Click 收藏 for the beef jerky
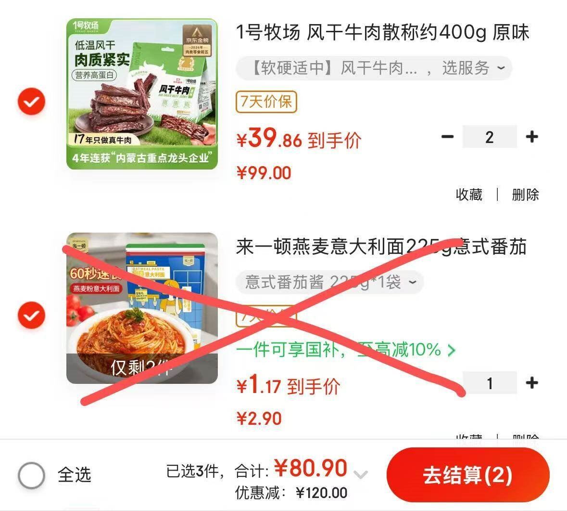The image size is (567, 511). [469, 195]
